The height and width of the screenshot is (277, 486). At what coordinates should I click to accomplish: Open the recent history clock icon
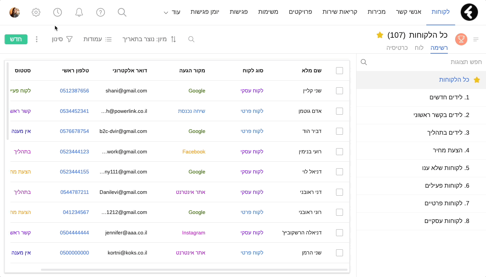[x=58, y=12]
